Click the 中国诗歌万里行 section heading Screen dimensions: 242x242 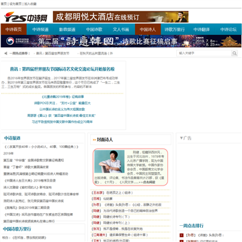click(17, 229)
